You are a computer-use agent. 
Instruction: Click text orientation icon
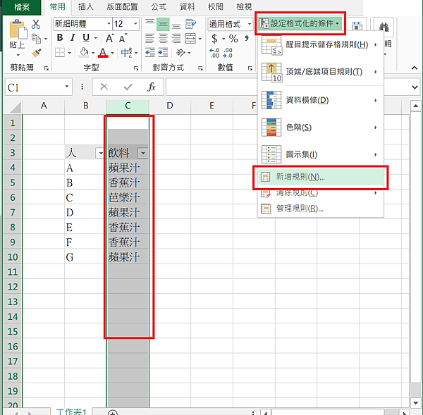pos(180,53)
